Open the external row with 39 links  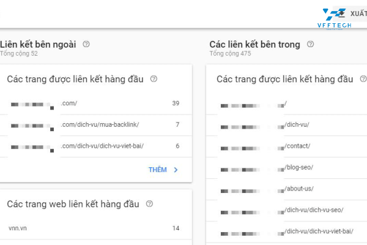point(95,104)
